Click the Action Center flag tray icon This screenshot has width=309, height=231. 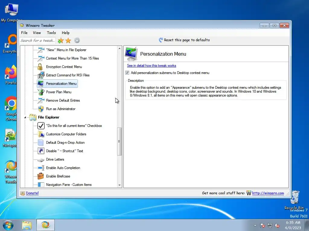[x=262, y=226]
